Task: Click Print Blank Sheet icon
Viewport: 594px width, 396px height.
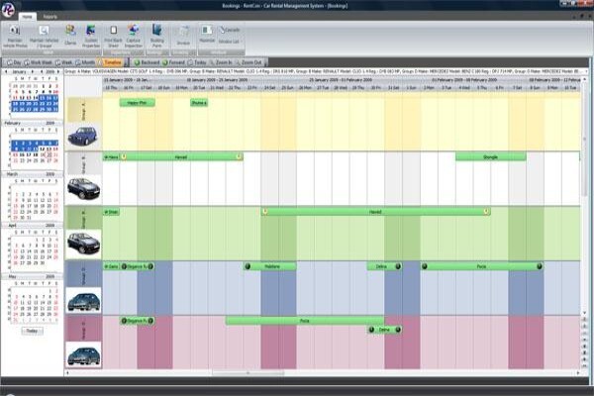Action: point(113,37)
